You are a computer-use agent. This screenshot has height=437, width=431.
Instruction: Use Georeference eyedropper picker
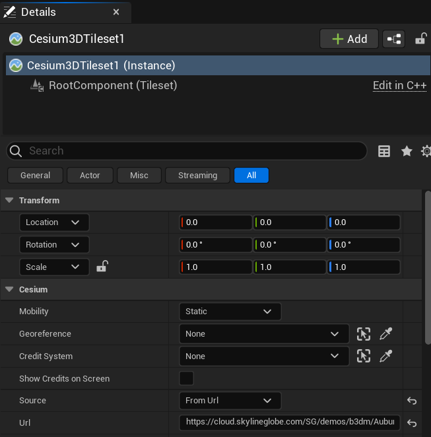386,334
